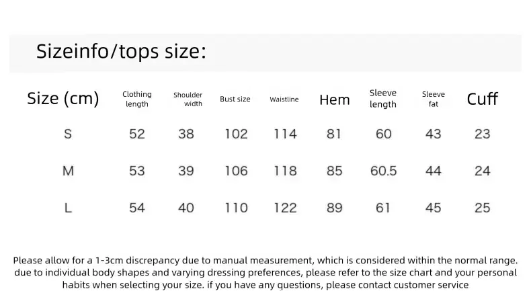
Task: Select the 'Size (cm)' column header
Action: click(63, 99)
